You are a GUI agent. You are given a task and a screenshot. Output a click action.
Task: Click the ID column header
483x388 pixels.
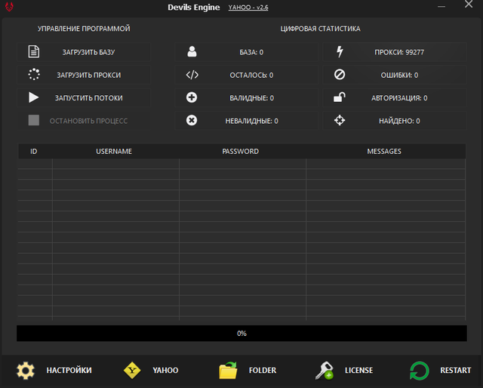pyautogui.click(x=33, y=151)
